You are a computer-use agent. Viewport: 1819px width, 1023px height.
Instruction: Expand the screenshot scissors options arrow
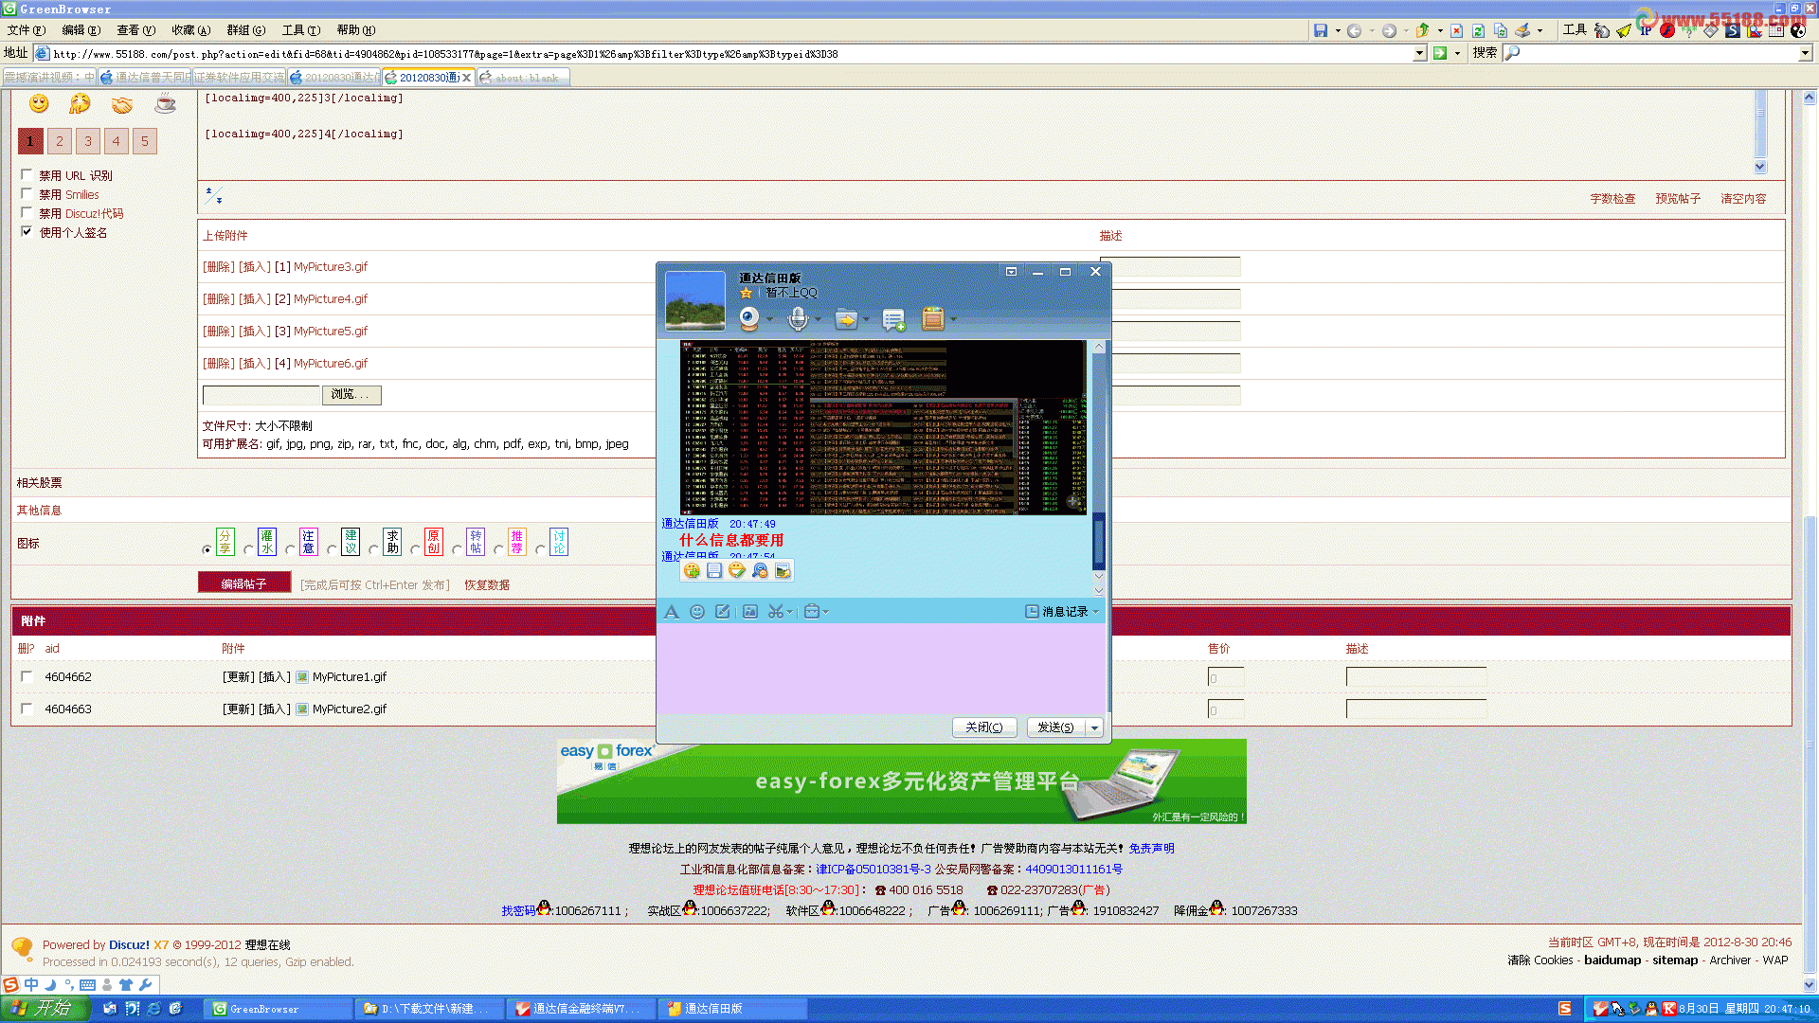[789, 612]
